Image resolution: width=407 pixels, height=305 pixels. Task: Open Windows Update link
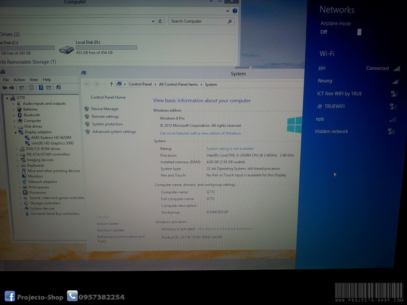click(x=110, y=230)
